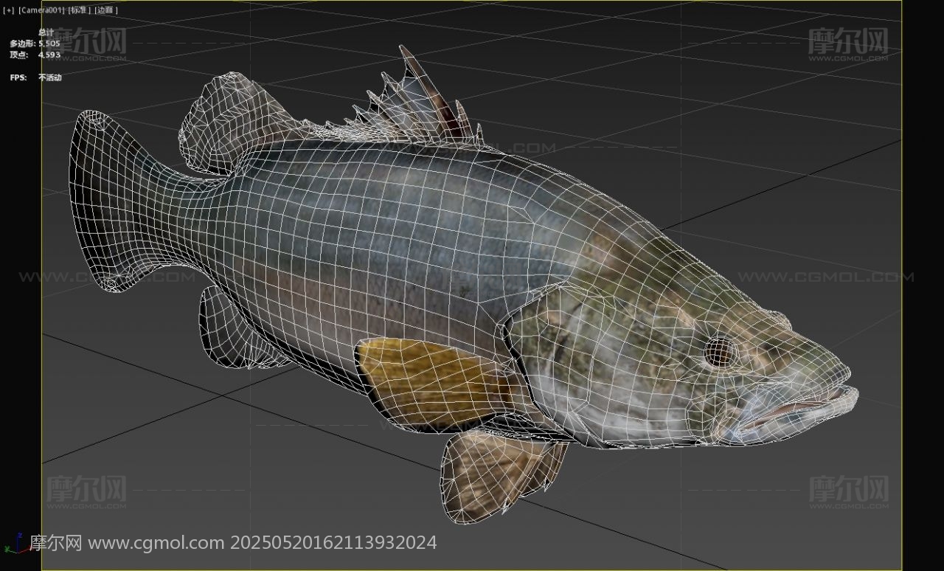Click the 顶点 count 4,593
This screenshot has width=944, height=571.
[49, 55]
